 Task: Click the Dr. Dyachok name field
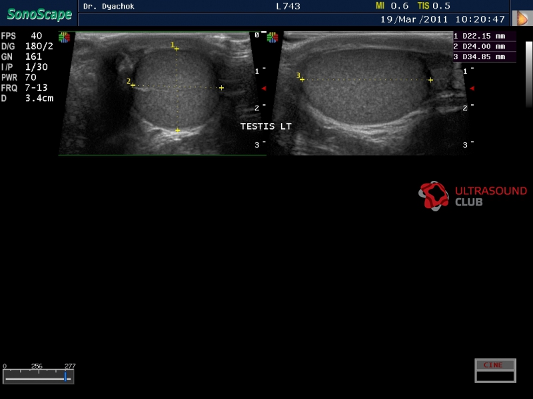[109, 6]
